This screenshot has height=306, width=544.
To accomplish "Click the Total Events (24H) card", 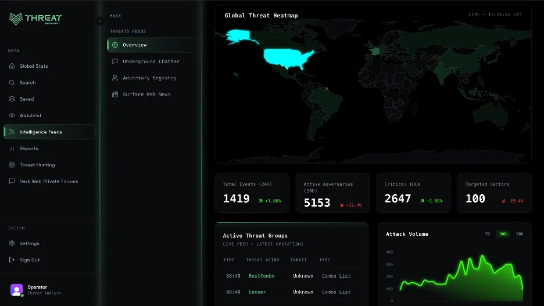I will point(252,192).
